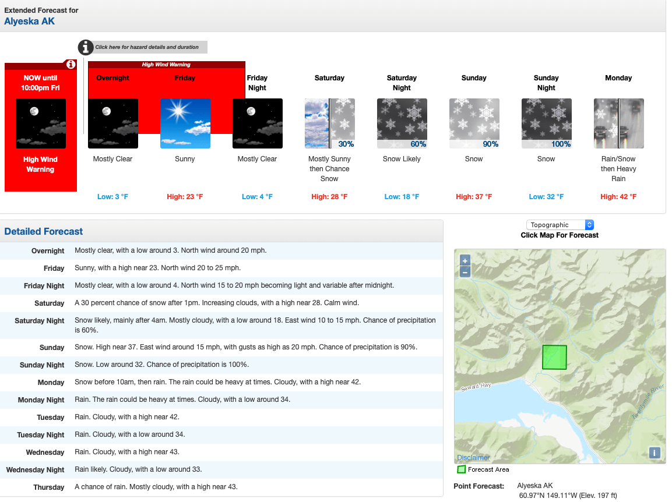
Task: Select the Wednesday Night forecast row label
Action: point(35,470)
